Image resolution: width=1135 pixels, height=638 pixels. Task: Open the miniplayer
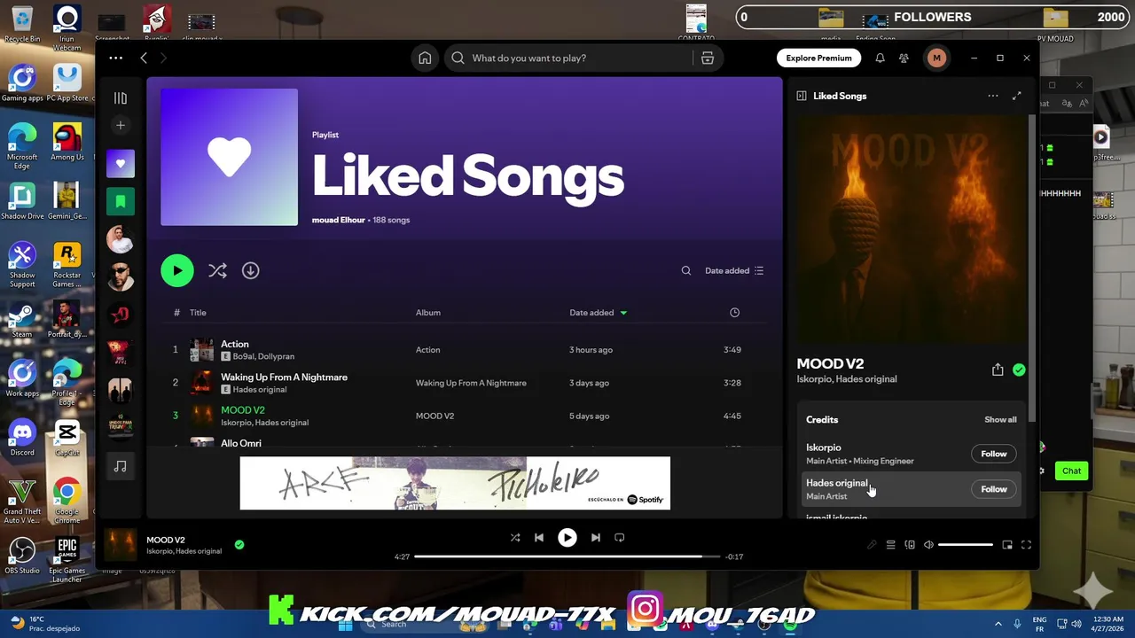(x=1007, y=545)
